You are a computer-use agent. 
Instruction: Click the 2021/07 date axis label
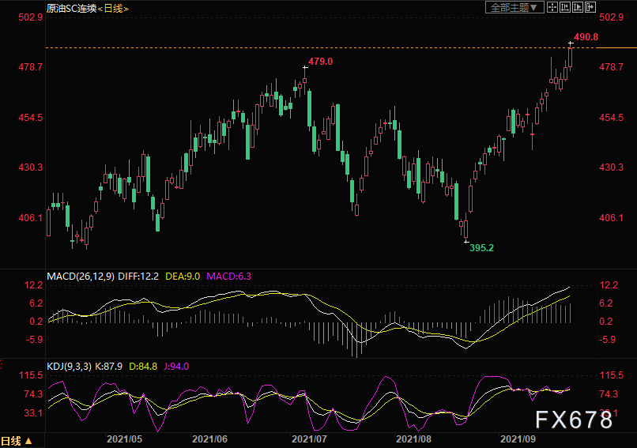pos(310,439)
